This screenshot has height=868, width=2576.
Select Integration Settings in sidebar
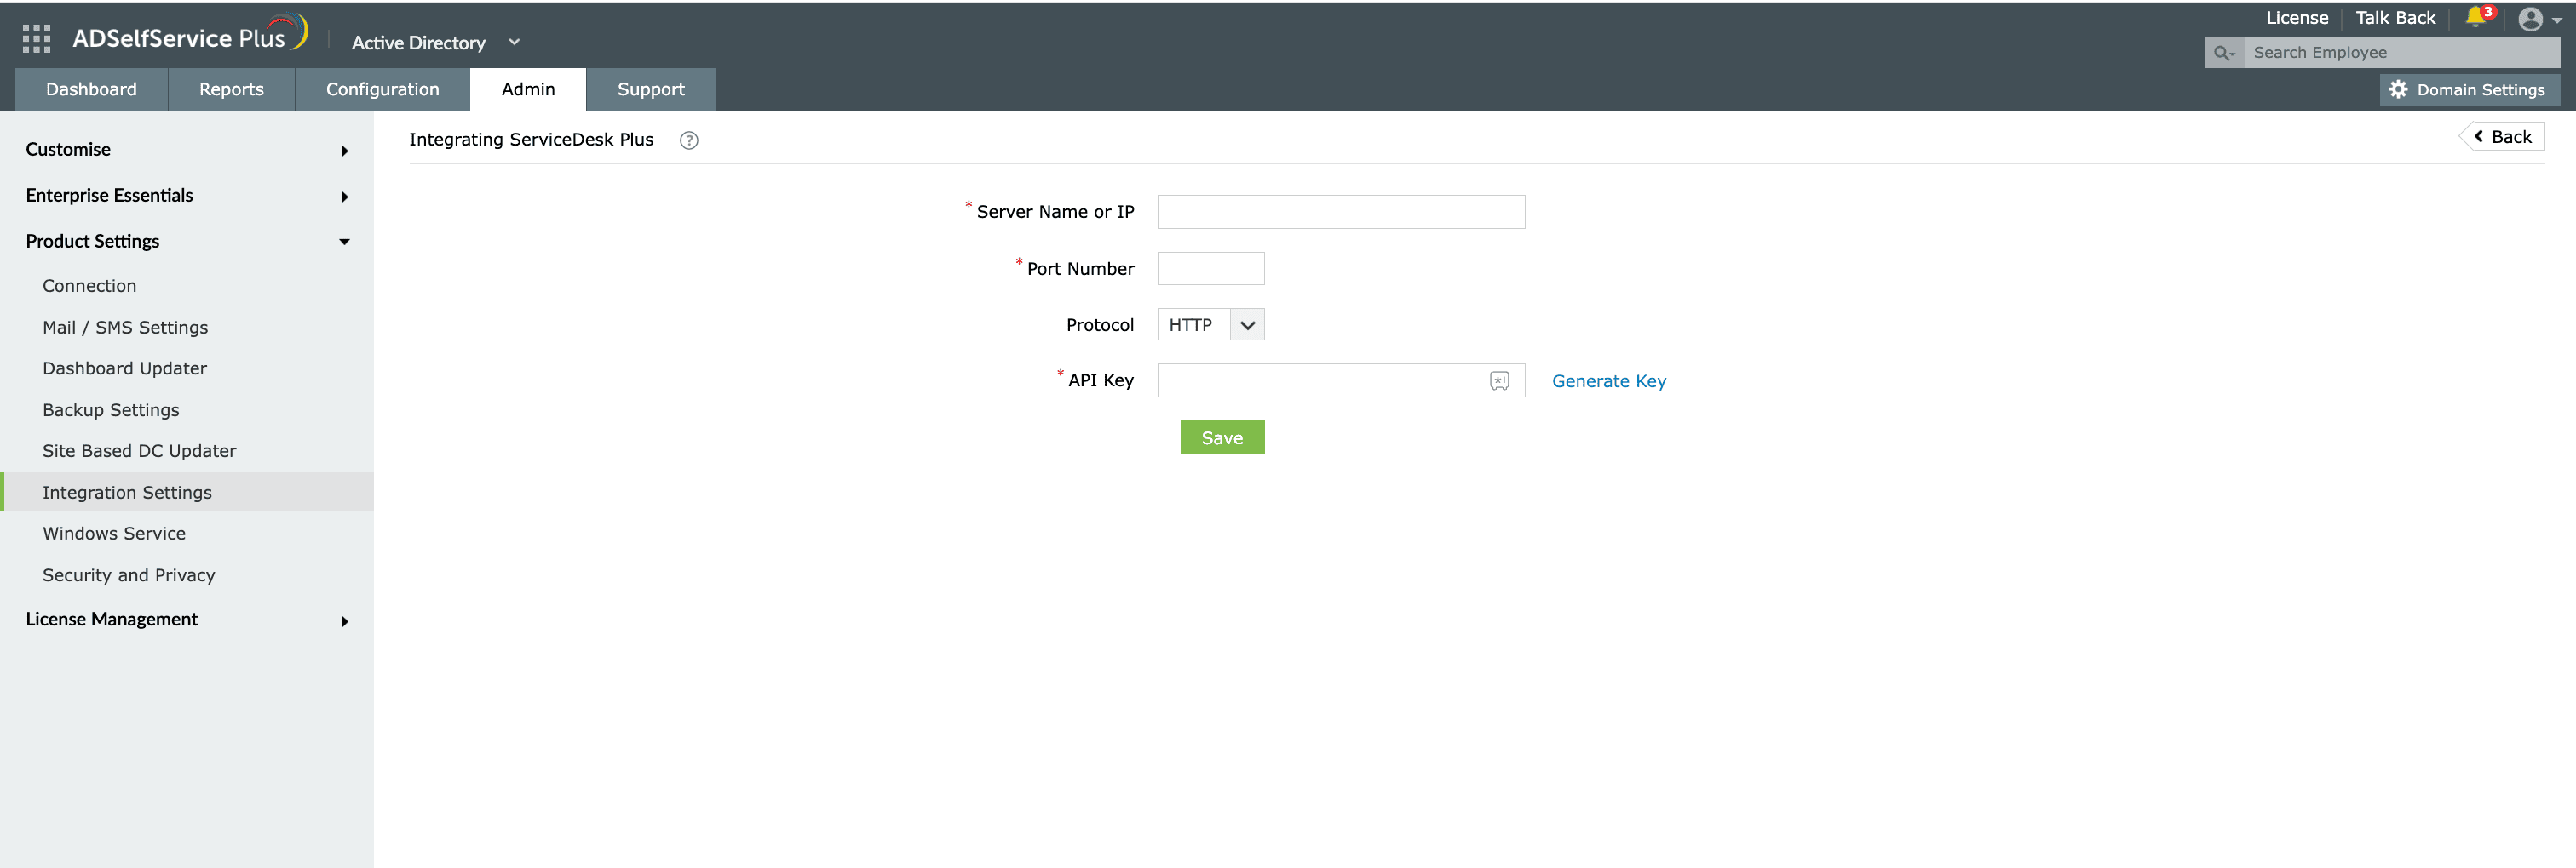click(x=187, y=493)
